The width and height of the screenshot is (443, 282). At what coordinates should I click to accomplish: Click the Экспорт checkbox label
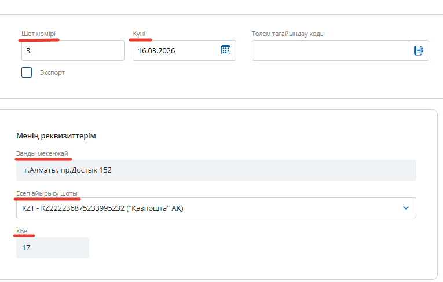click(52, 73)
